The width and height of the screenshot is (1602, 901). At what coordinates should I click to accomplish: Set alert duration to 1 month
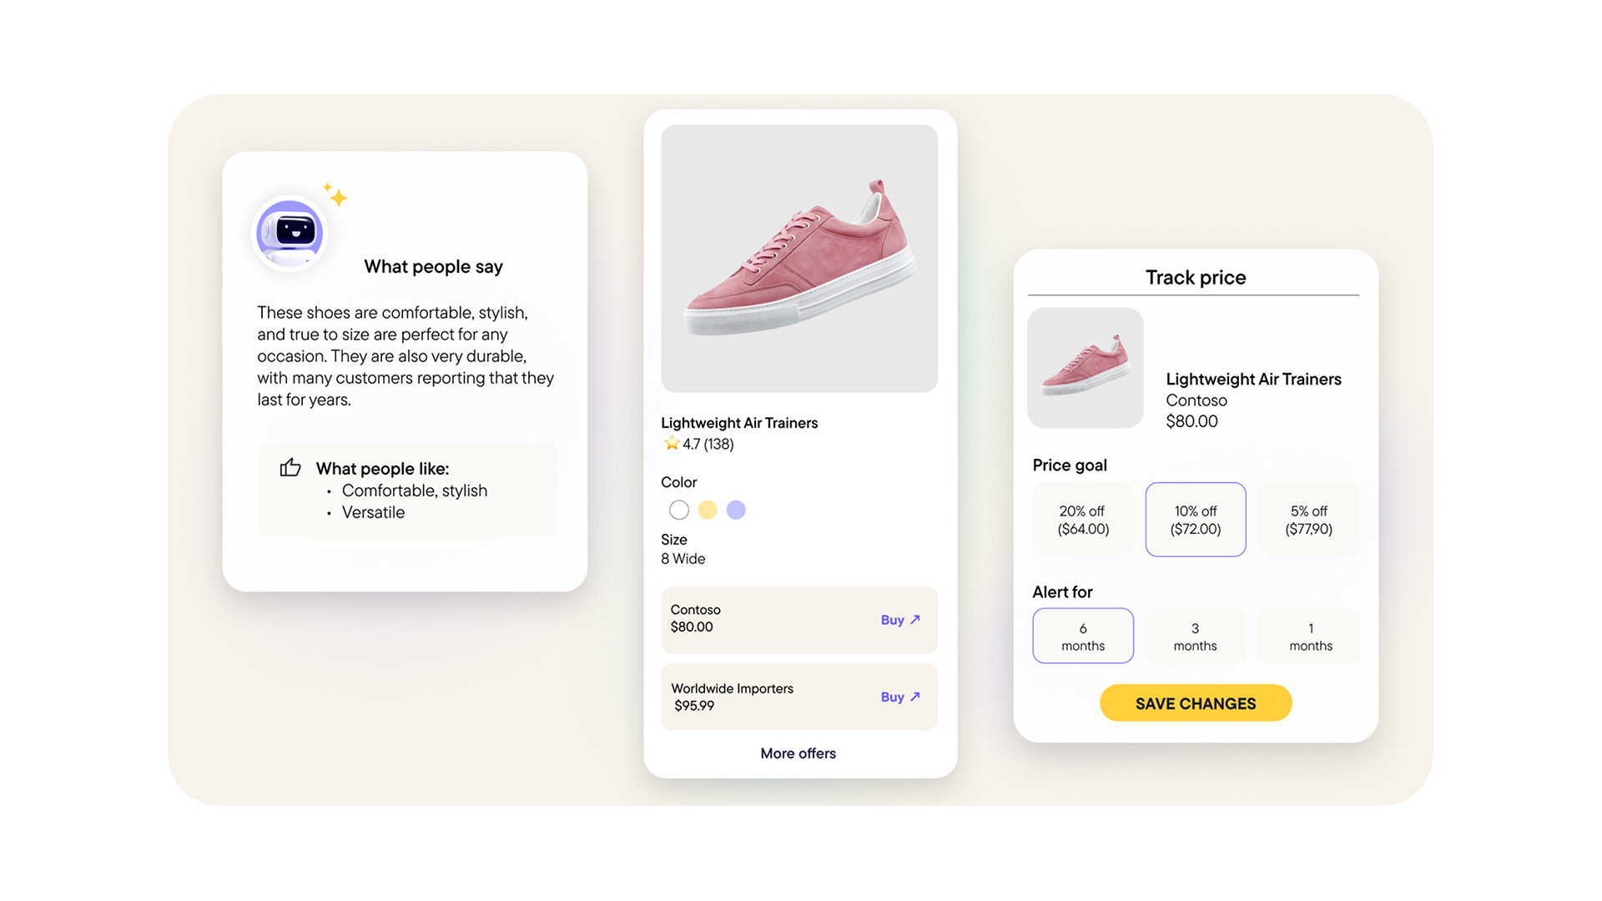point(1310,637)
